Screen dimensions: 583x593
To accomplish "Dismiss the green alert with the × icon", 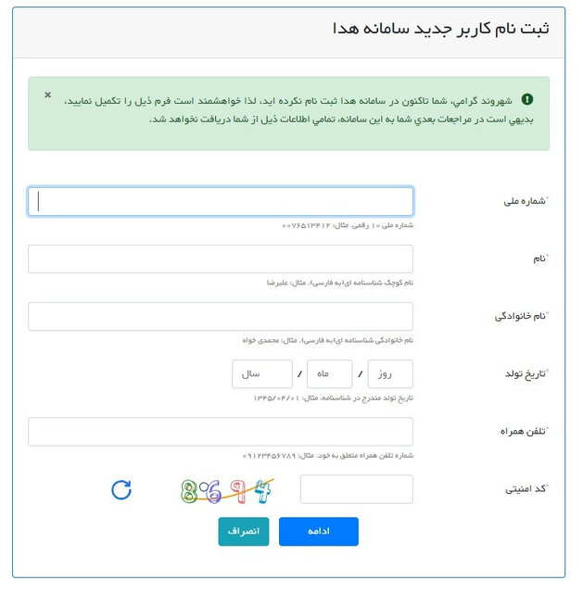I will [48, 95].
